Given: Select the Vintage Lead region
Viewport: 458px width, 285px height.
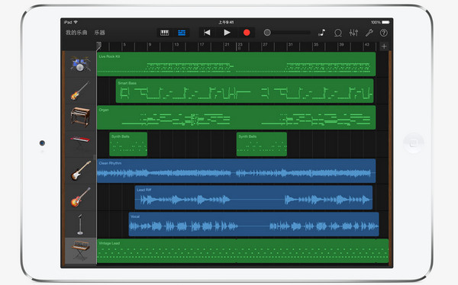Looking at the screenshot, I should 243,251.
